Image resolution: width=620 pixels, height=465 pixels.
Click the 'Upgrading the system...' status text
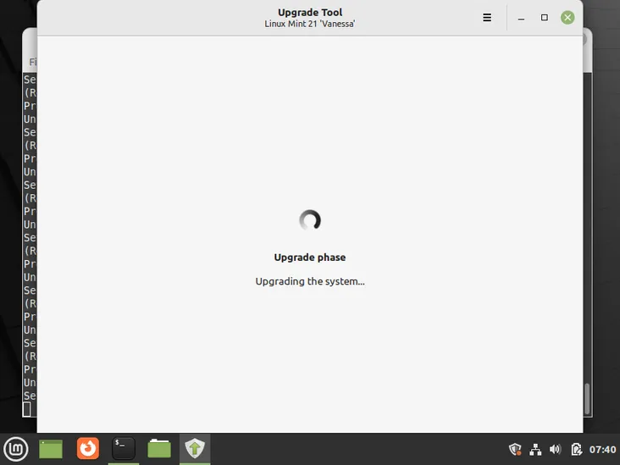pyautogui.click(x=310, y=281)
